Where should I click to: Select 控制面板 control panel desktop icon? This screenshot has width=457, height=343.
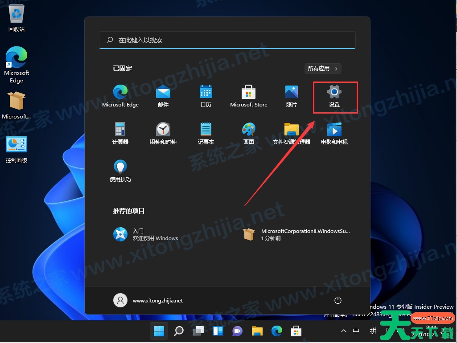16,150
